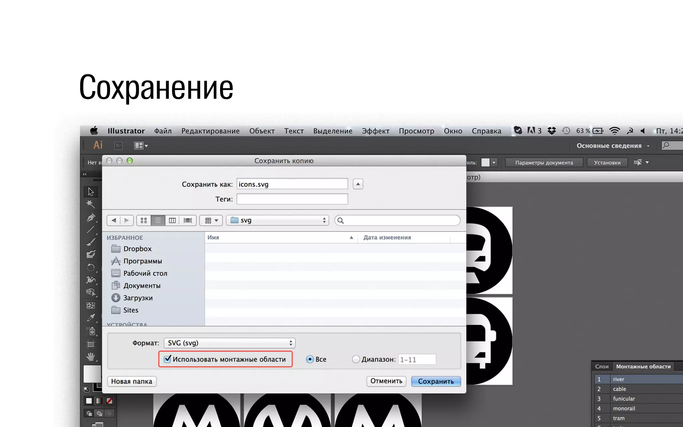Open the Apple menu
Screen dimensions: 683x427
pyautogui.click(x=94, y=130)
